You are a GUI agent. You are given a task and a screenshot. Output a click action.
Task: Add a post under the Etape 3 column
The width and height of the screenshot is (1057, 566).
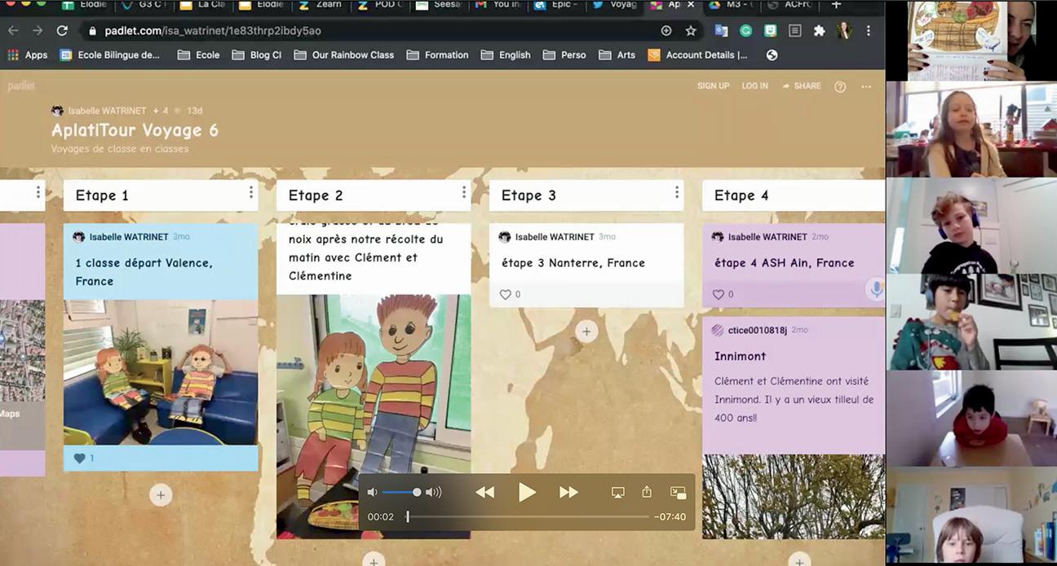click(x=586, y=331)
